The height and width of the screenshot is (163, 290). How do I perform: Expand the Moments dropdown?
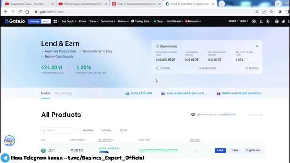[x=193, y=21]
